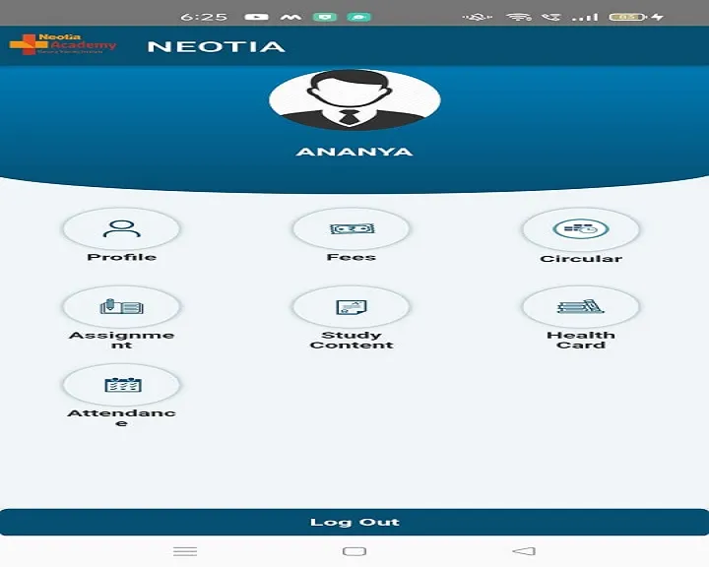This screenshot has width=709, height=567.
Task: Tap the YouTube notification icon in status bar
Action: pyautogui.click(x=256, y=17)
